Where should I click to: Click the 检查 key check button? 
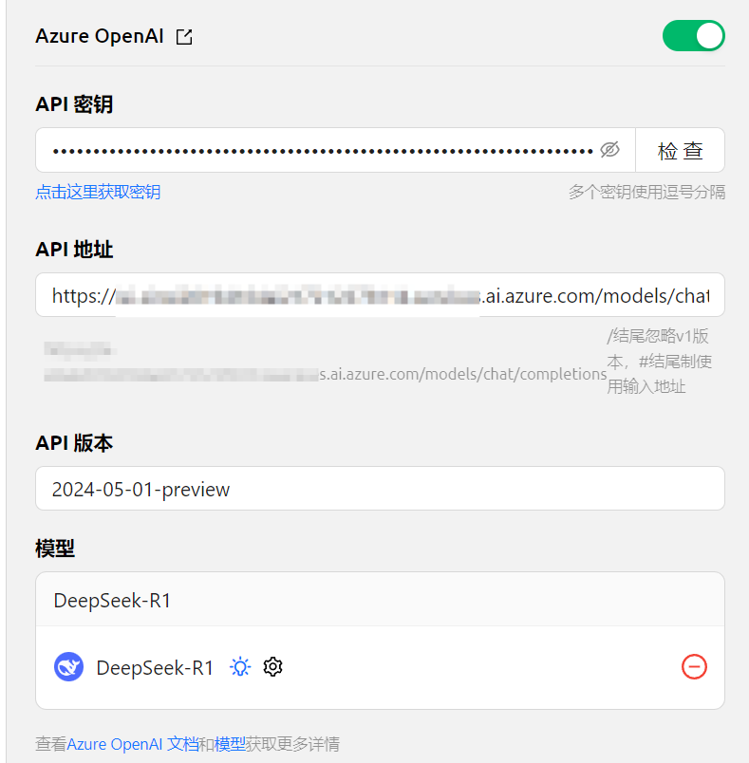(x=680, y=150)
